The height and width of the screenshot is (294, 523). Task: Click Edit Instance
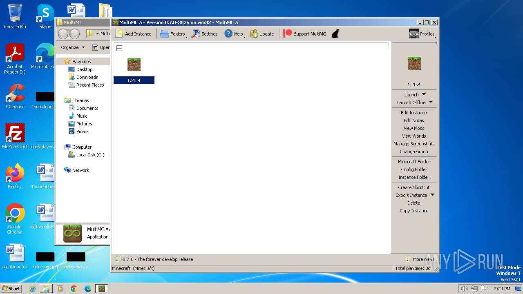click(x=414, y=113)
